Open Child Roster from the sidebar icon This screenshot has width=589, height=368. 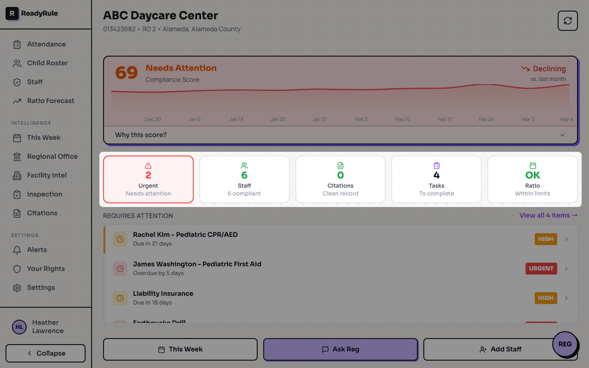click(17, 63)
